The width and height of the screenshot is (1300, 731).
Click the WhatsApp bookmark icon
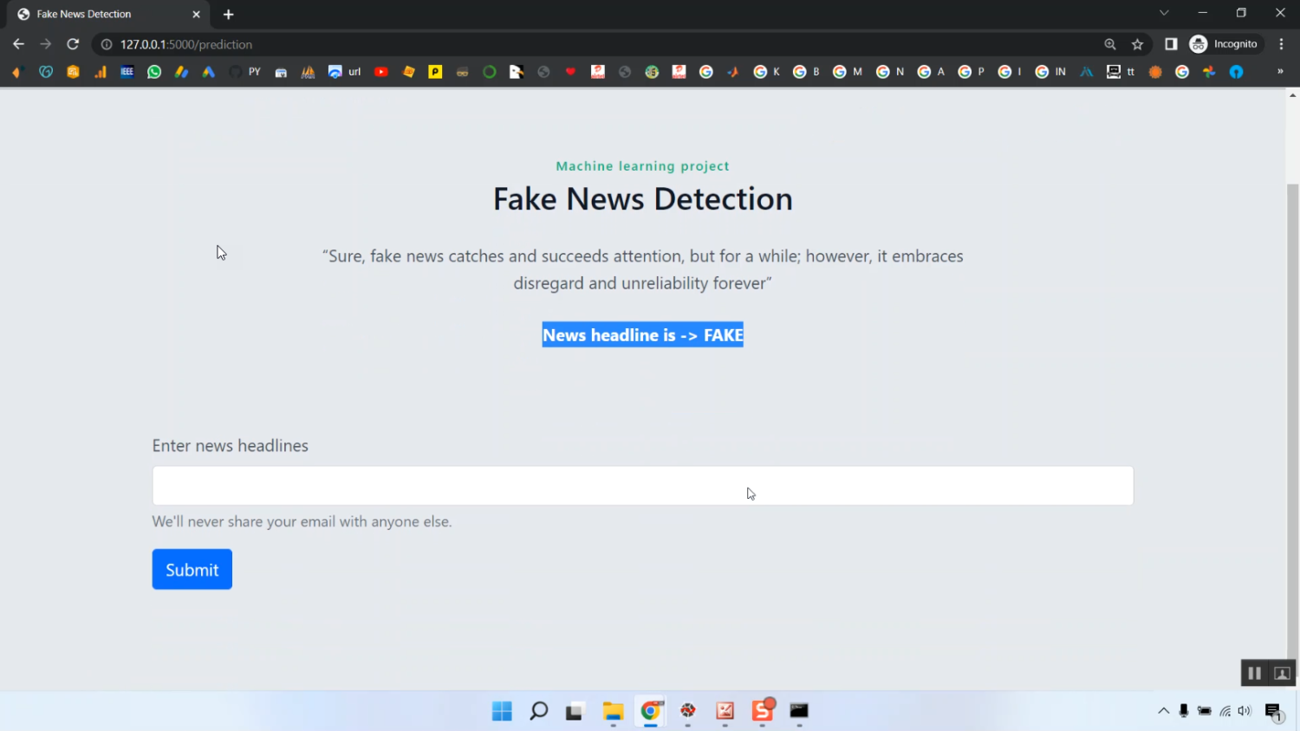(154, 72)
